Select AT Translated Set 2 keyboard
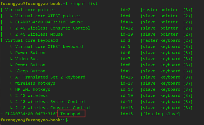This screenshot has width=204, height=125. click(50, 77)
